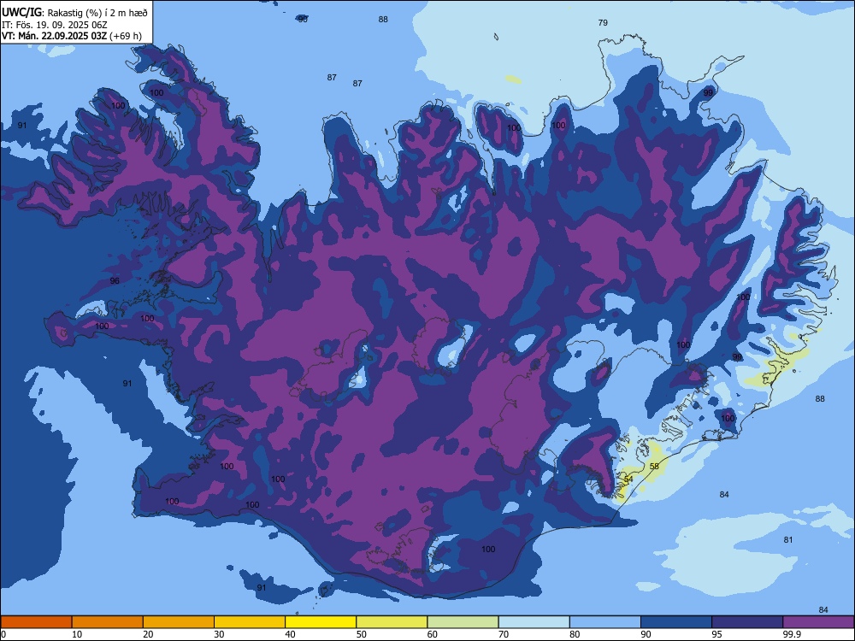Pick the golden 30–40 legend swatch
The width and height of the screenshot is (855, 641).
coord(250,622)
